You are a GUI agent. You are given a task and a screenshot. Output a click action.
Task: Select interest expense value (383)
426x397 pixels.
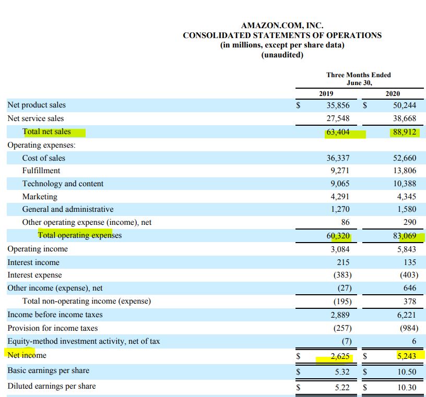(342, 275)
